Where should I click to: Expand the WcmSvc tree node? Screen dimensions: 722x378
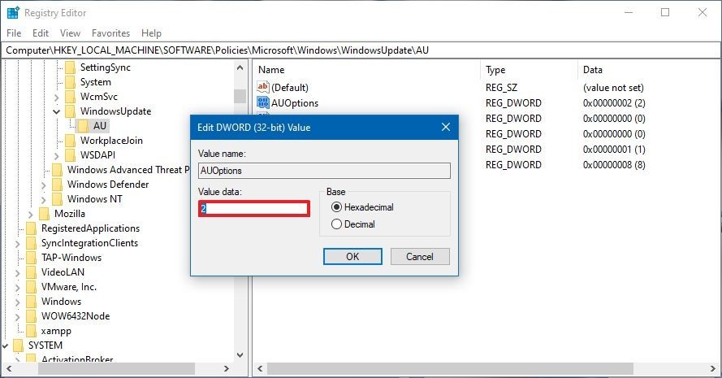pyautogui.click(x=56, y=98)
